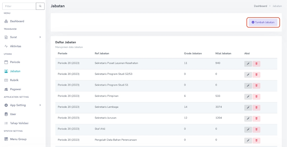Edit the Sekretaris Jurusan entry

[248, 119]
